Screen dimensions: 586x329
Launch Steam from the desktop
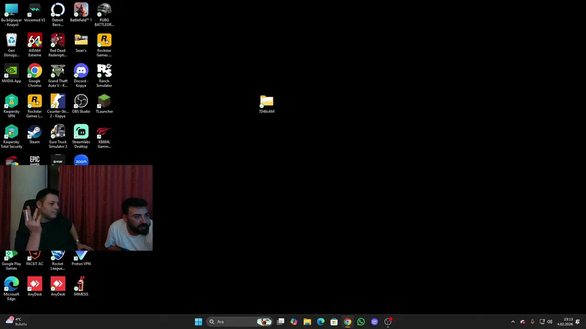point(34,135)
